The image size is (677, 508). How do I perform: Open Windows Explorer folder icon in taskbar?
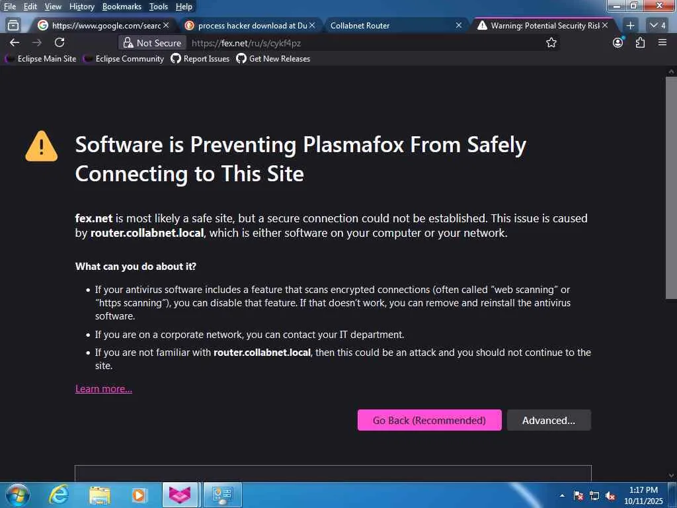(x=99, y=495)
